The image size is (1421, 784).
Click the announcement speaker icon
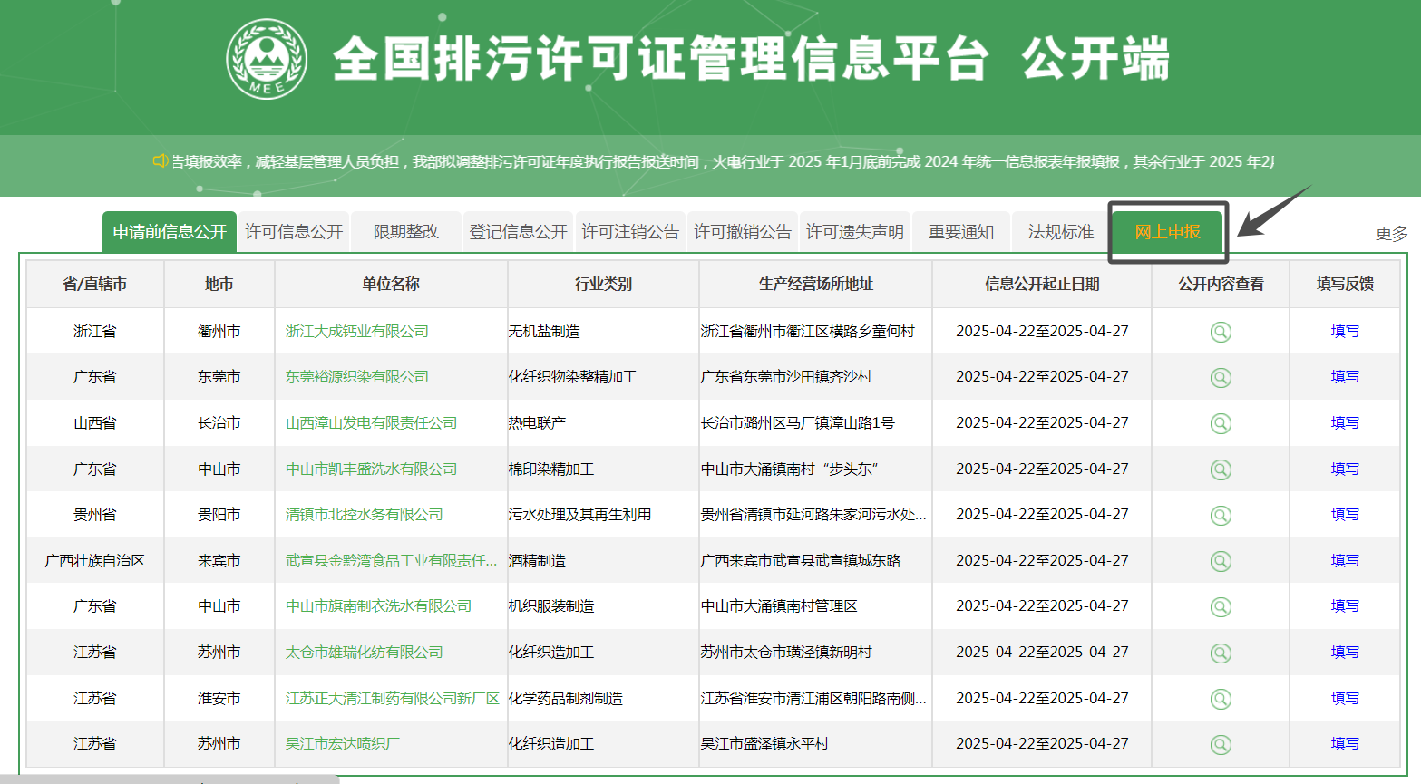(x=161, y=161)
